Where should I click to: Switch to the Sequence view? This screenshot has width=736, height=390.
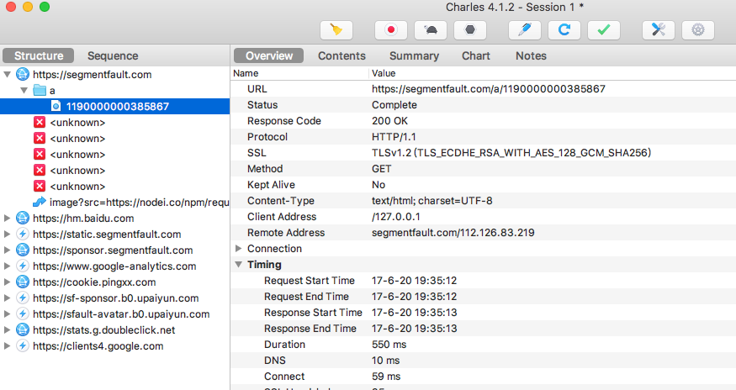coord(113,56)
